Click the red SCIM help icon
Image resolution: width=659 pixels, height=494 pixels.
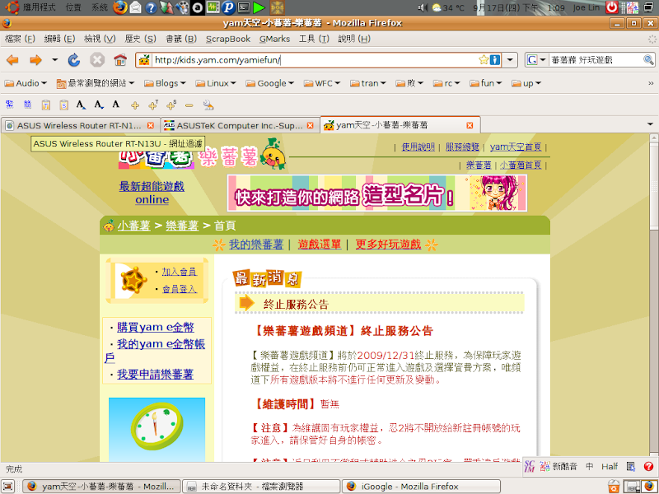click(648, 466)
